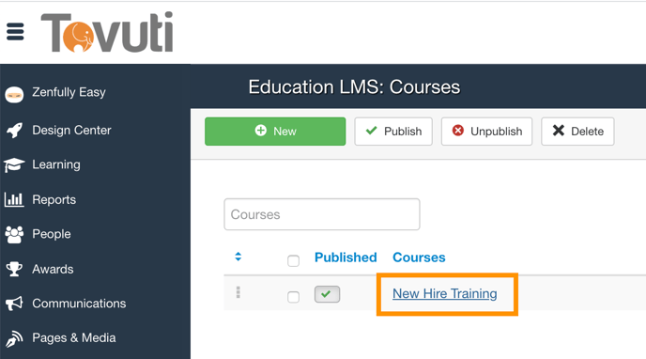Click the green New button
Image resolution: width=646 pixels, height=359 pixels.
[x=275, y=131]
